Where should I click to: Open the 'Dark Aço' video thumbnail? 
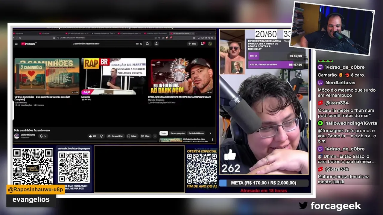(x=180, y=76)
